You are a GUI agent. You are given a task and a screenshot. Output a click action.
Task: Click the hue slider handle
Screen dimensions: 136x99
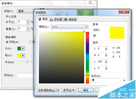pos(87,75)
